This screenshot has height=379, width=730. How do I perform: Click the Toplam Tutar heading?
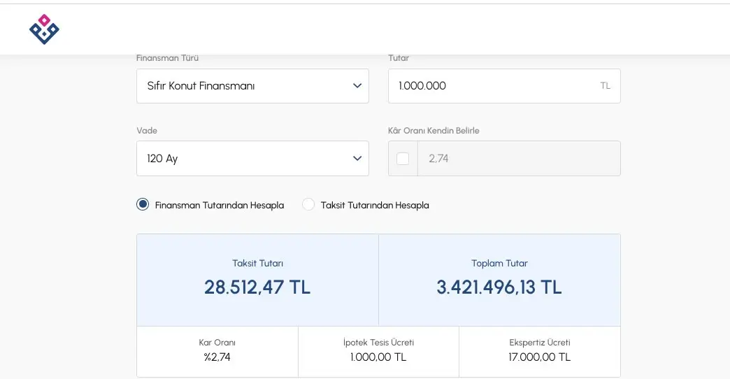pos(499,264)
